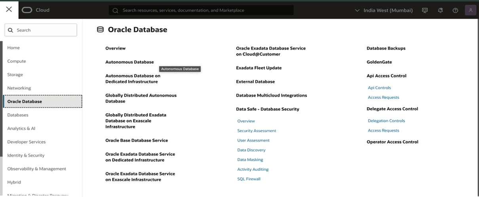Select Analytics & AI in the sidebar
479x197 pixels.
tap(21, 128)
